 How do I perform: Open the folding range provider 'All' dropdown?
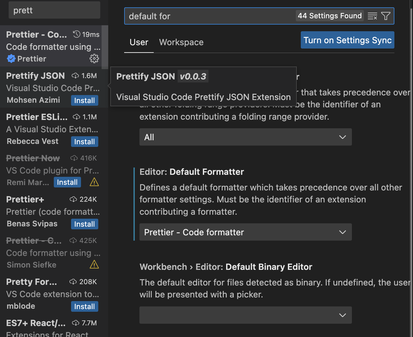pos(246,137)
